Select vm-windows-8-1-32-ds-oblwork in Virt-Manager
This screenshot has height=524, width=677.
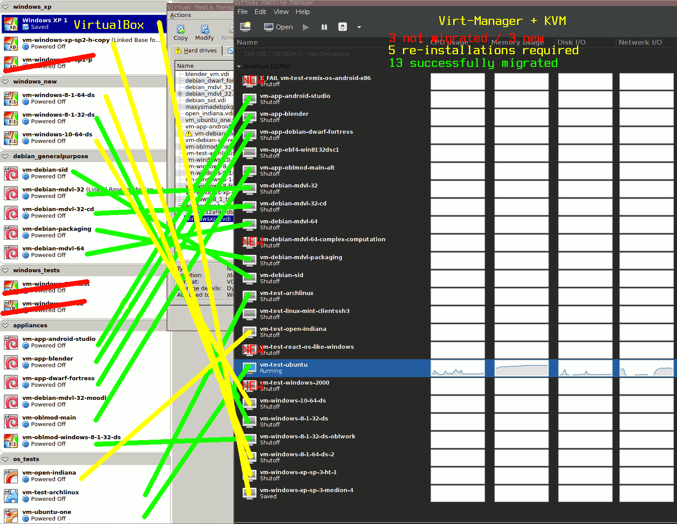tap(455, 440)
